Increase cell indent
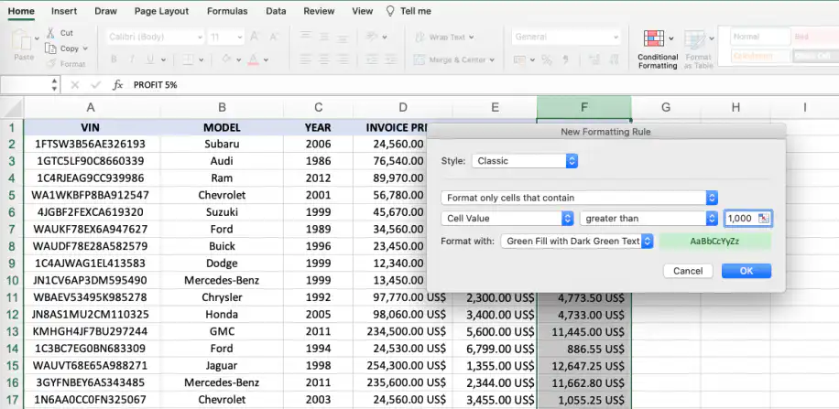The width and height of the screenshot is (839, 409). 390,59
